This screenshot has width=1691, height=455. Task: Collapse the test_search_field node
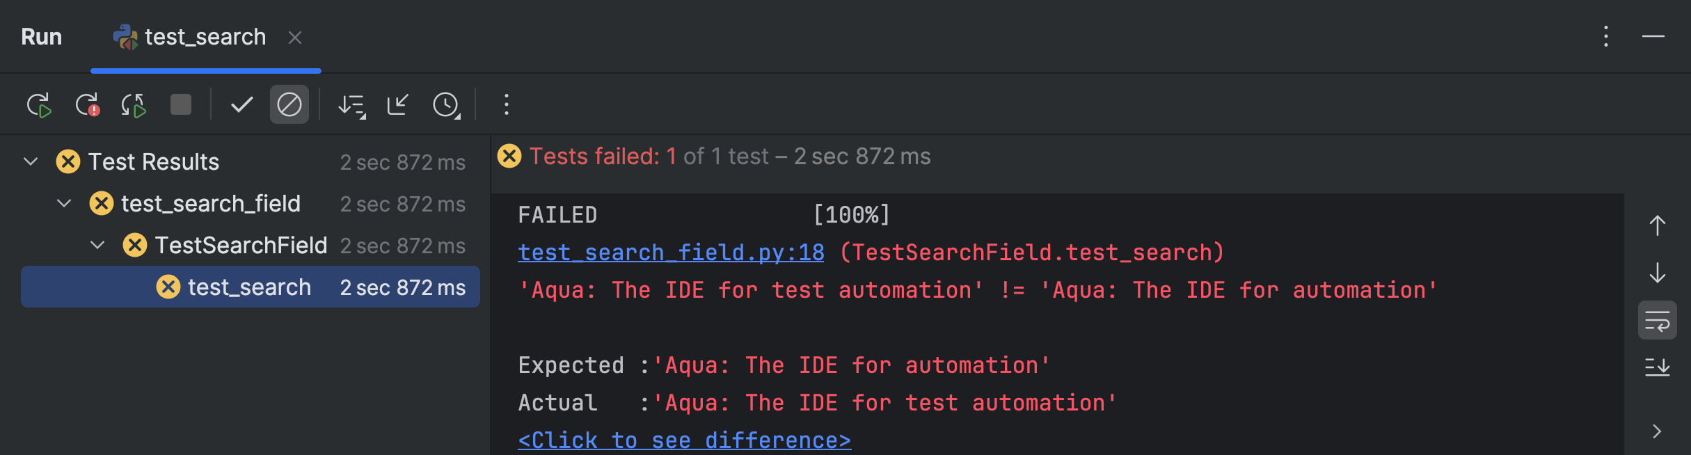[63, 203]
